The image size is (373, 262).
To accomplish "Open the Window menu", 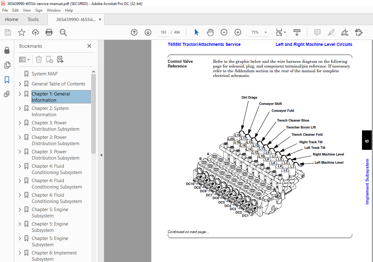I will (53, 10).
